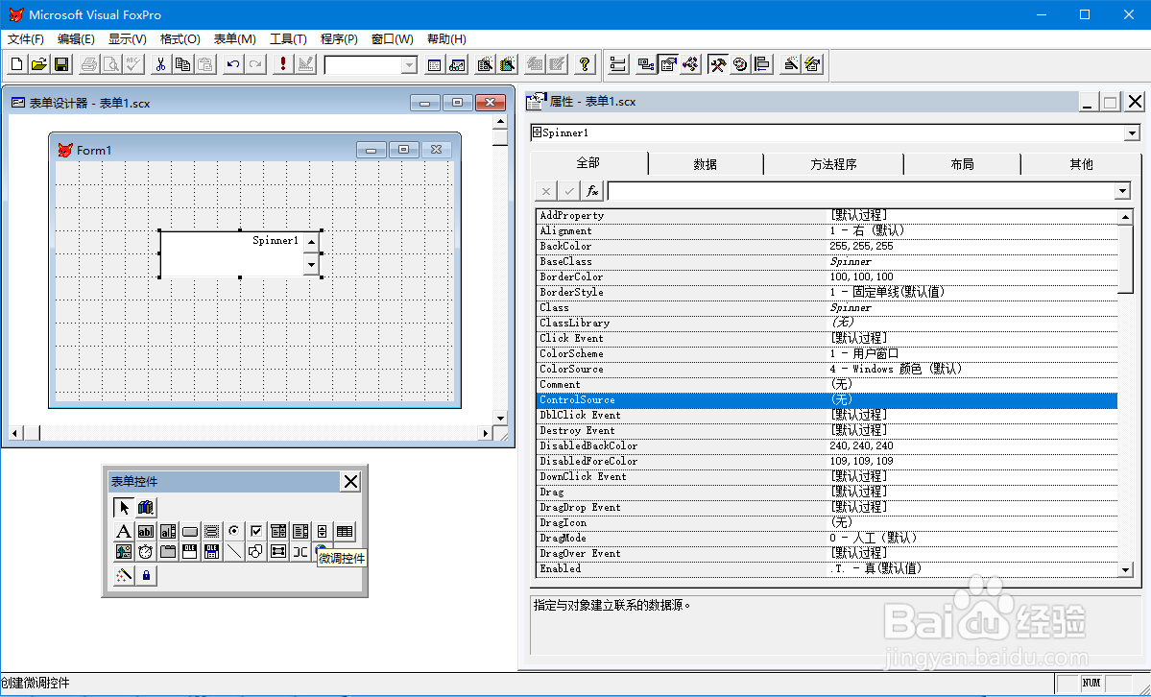Select the line control tool
Image resolution: width=1151 pixels, height=697 pixels.
[x=233, y=552]
